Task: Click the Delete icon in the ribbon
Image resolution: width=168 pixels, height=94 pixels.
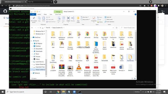Action: [x=68, y=18]
